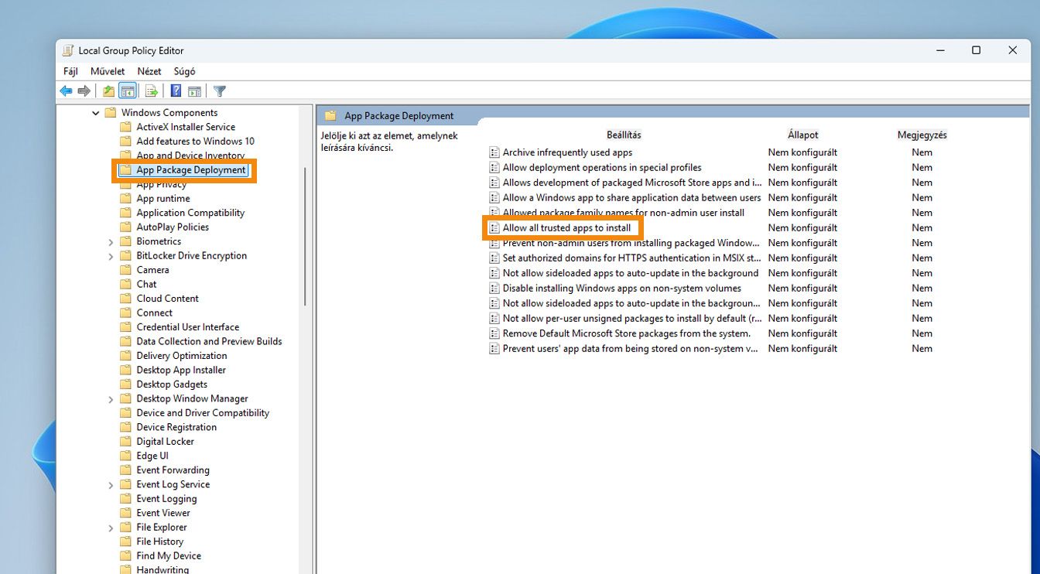
Task: Go up one level with the folder icon
Action: [109, 91]
